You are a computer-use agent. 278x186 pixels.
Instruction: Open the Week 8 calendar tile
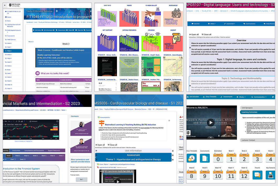[191, 175]
